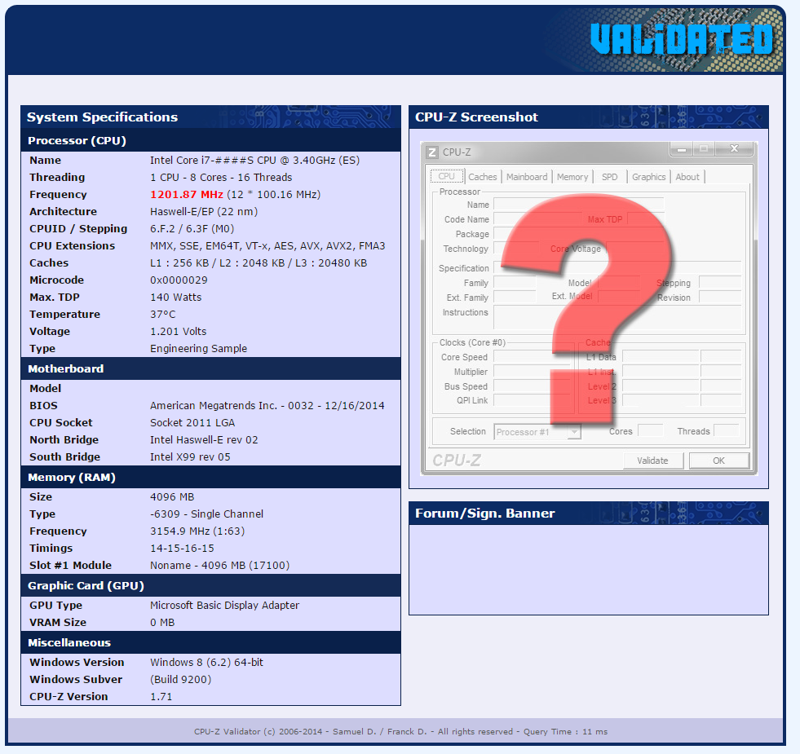Click the timings value 14-15-16-15
The height and width of the screenshot is (754, 800).
(x=182, y=549)
